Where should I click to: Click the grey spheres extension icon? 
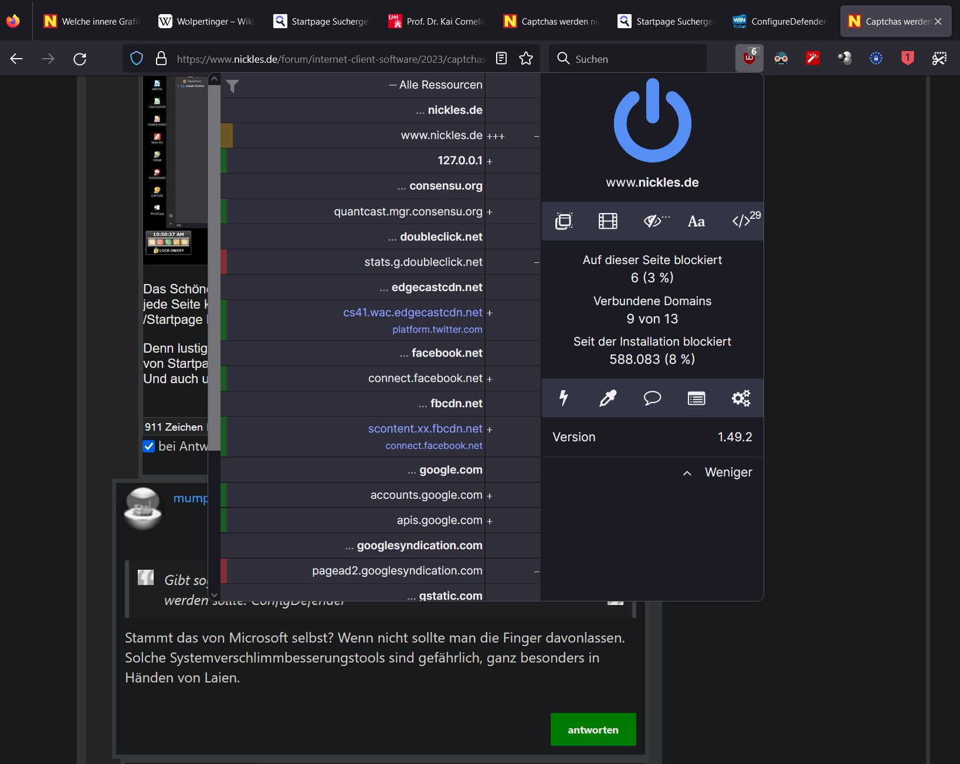[x=844, y=58]
